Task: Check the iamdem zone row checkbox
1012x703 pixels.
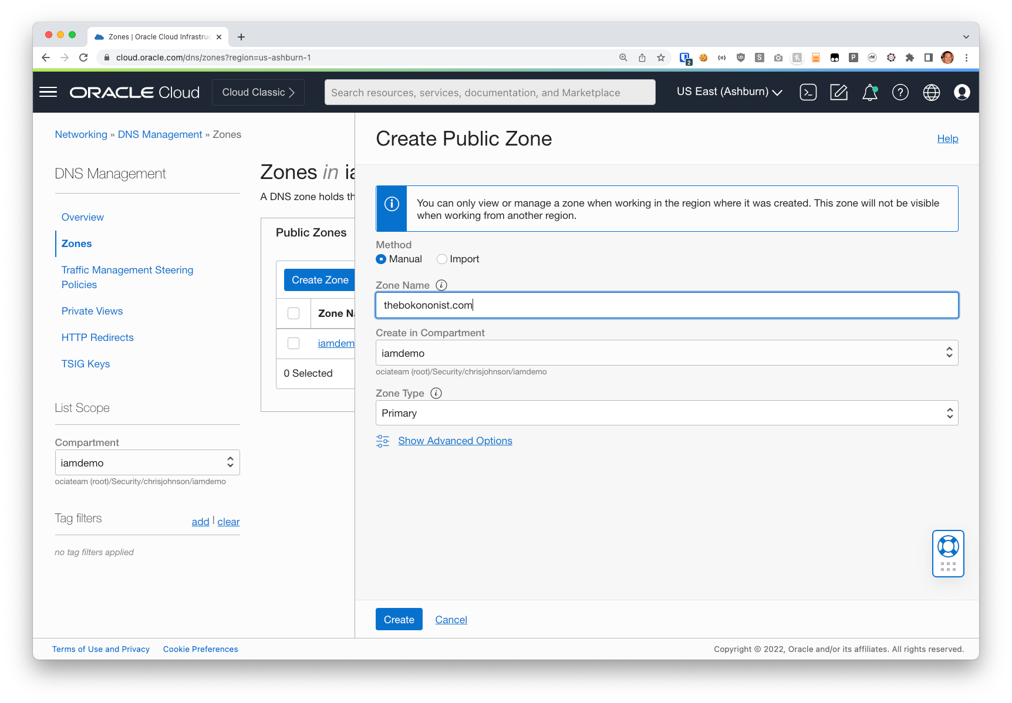Action: [293, 343]
